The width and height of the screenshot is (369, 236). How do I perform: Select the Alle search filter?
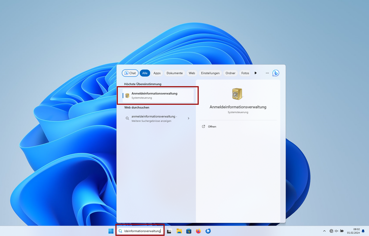[145, 73]
